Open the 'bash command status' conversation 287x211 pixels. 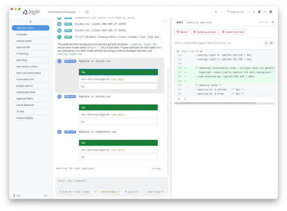tap(30, 73)
